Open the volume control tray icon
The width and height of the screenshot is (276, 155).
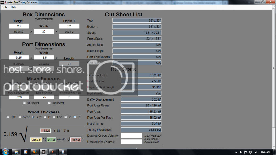(x=241, y=152)
